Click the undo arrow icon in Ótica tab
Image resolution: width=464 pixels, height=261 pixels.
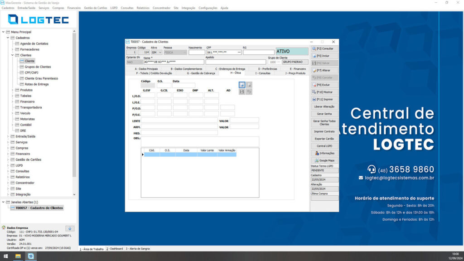[249, 92]
